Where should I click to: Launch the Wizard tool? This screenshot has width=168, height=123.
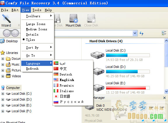point(6,20)
